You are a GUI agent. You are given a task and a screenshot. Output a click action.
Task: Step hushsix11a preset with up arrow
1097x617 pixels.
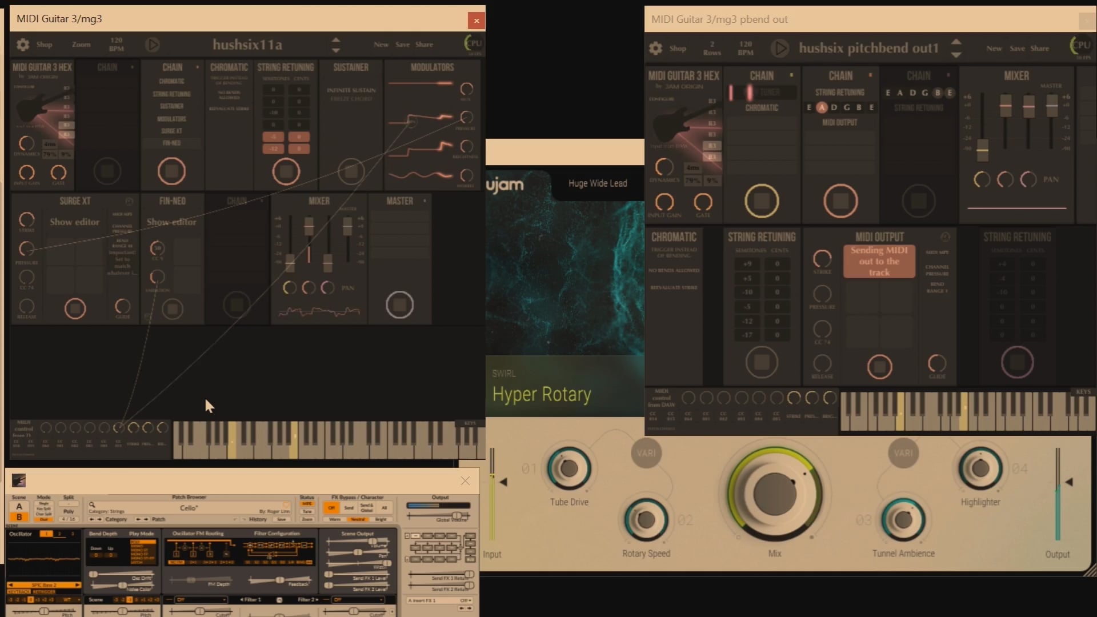pos(336,40)
